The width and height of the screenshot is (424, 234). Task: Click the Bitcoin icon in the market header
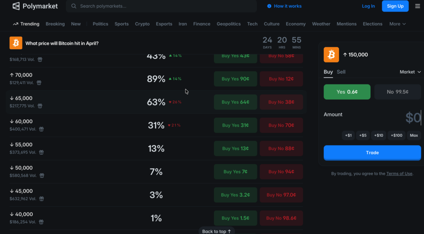[16, 43]
